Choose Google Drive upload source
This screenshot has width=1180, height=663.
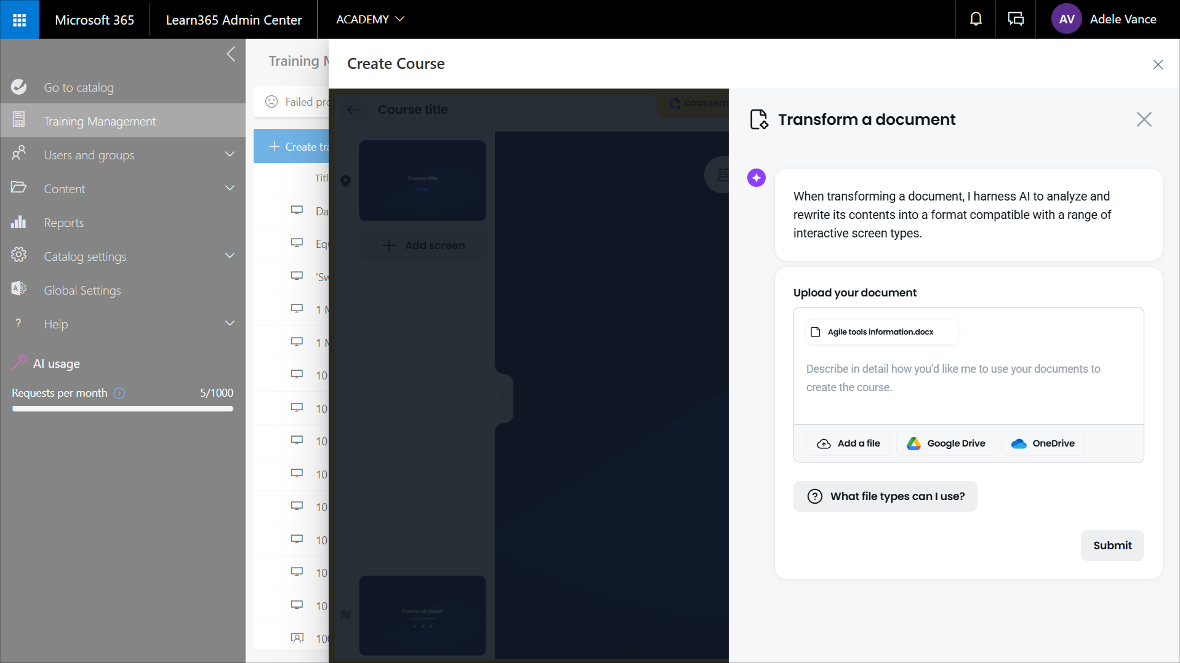pos(946,443)
